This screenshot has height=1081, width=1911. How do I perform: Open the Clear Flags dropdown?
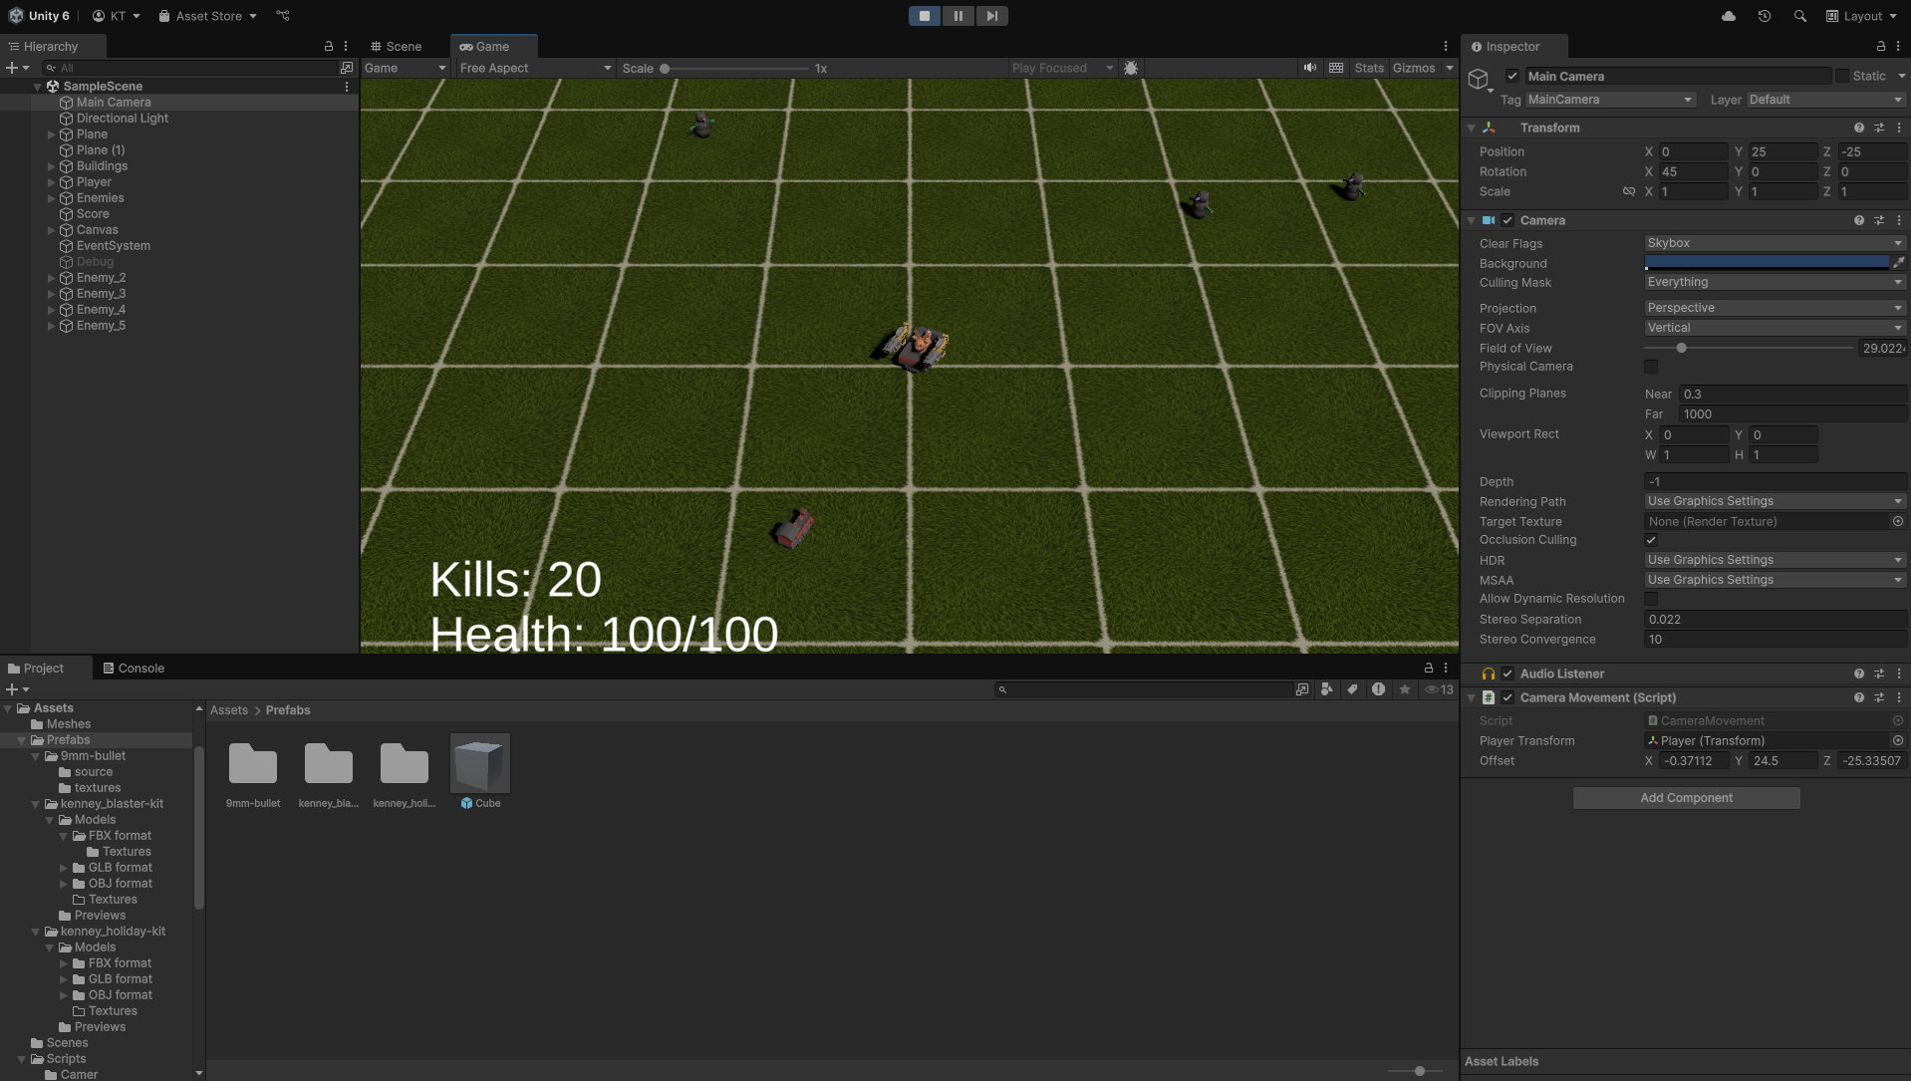(x=1774, y=243)
